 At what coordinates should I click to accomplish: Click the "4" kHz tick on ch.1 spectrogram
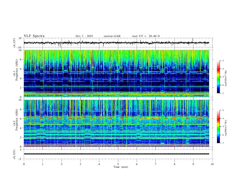tap(21, 78)
